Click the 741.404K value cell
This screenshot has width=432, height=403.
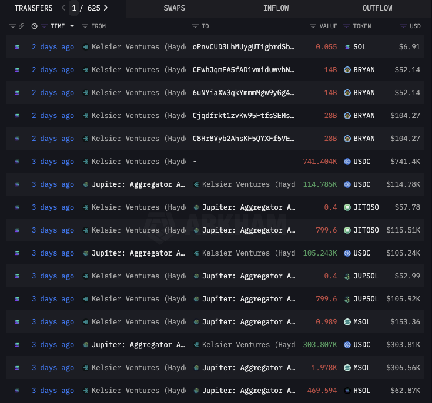coord(320,162)
